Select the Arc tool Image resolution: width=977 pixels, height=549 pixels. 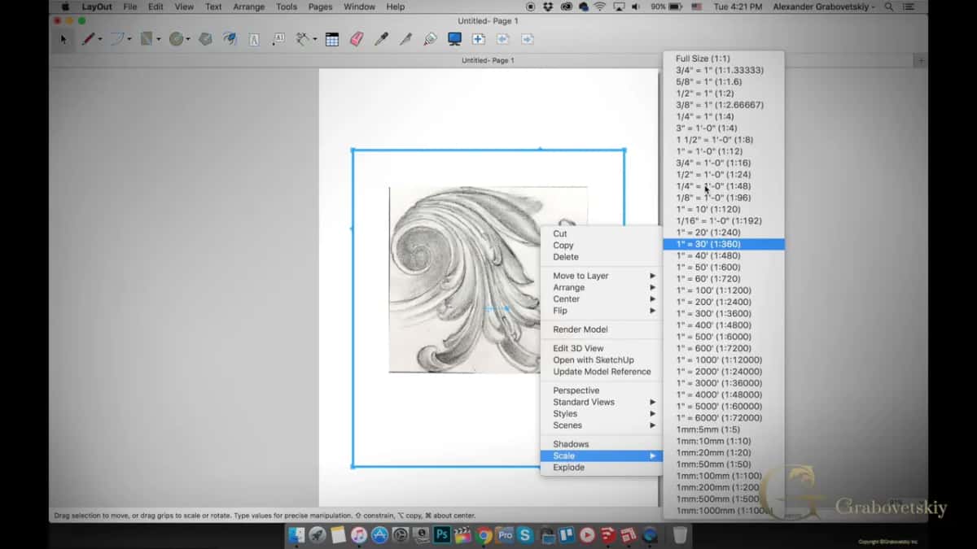(117, 39)
